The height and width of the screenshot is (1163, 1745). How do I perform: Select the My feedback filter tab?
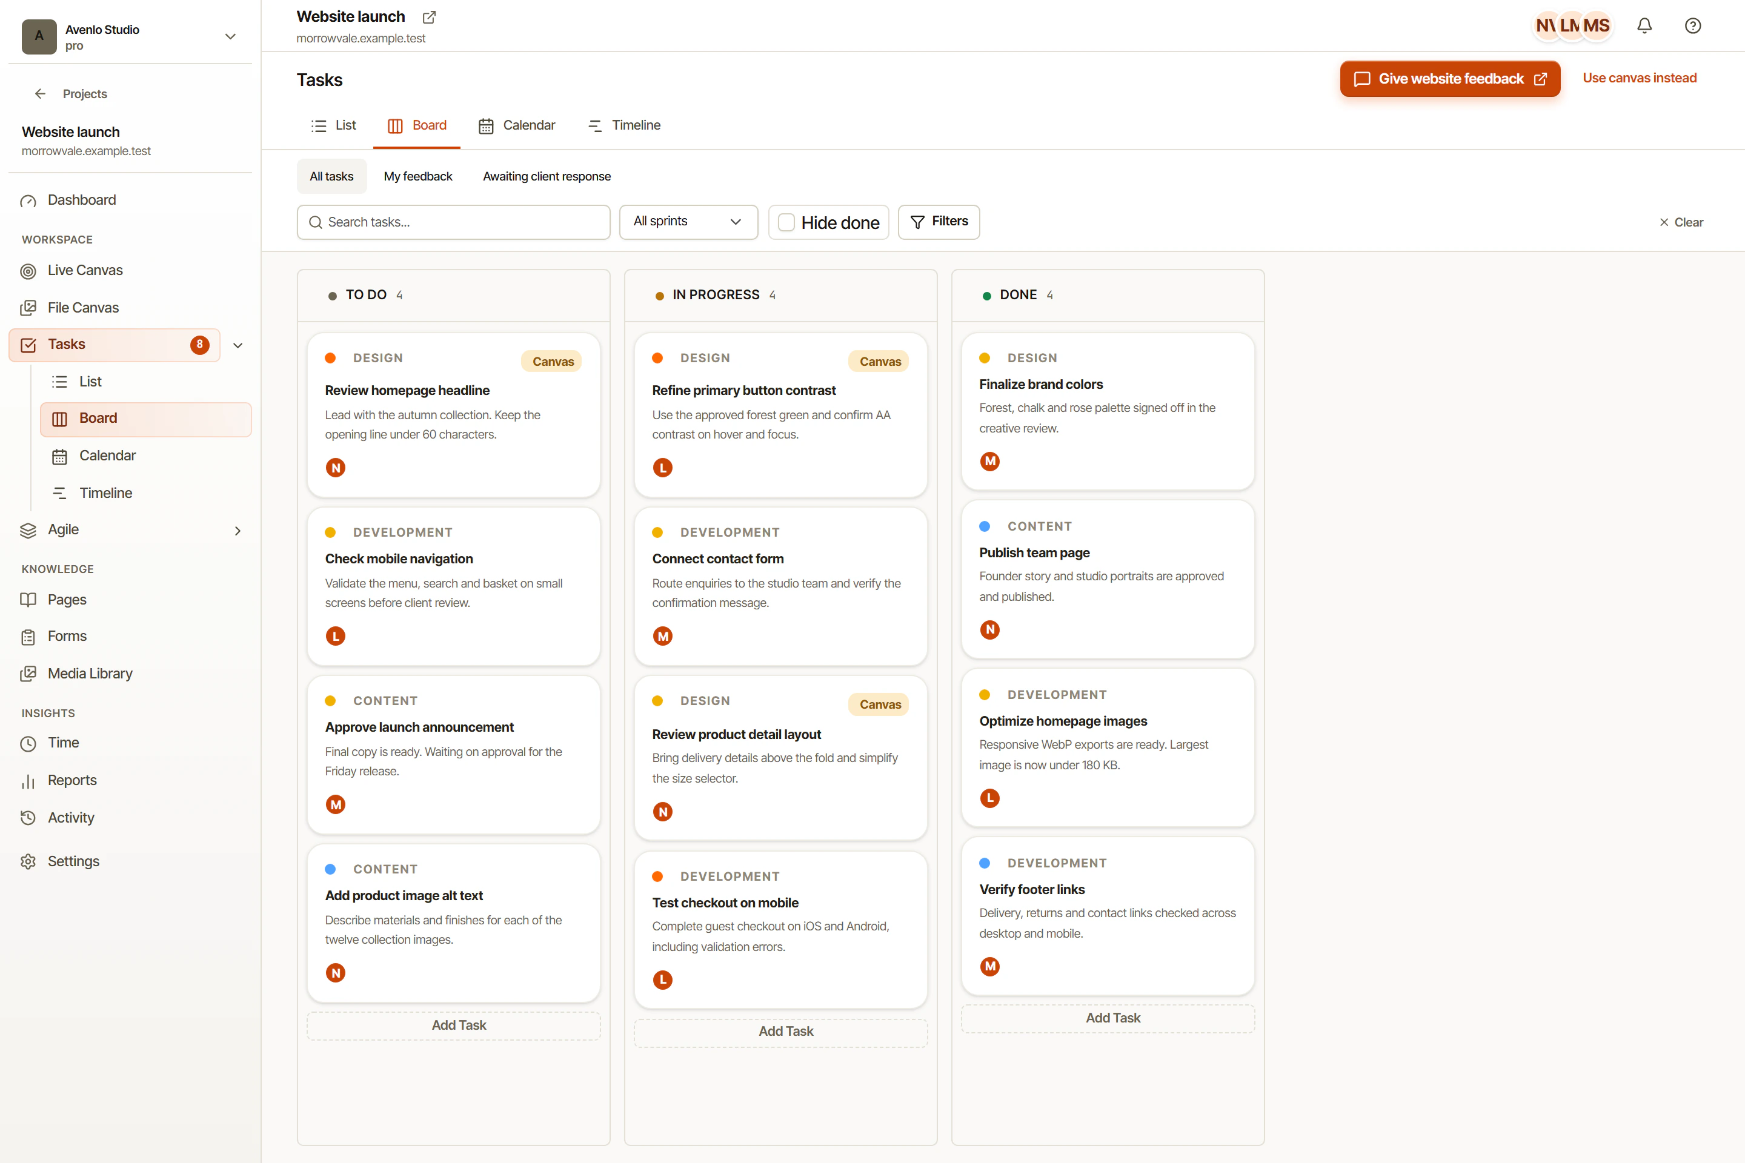[417, 176]
